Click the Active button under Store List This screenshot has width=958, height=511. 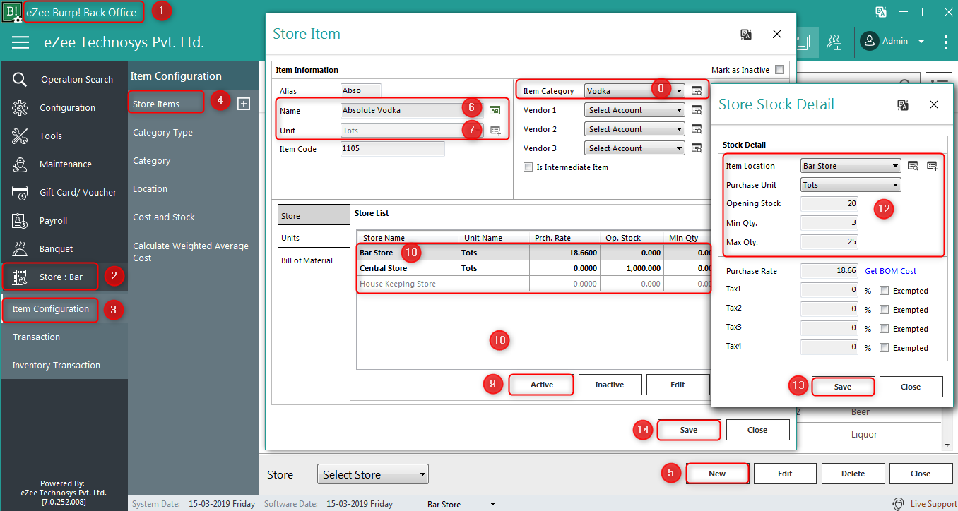pyautogui.click(x=542, y=385)
